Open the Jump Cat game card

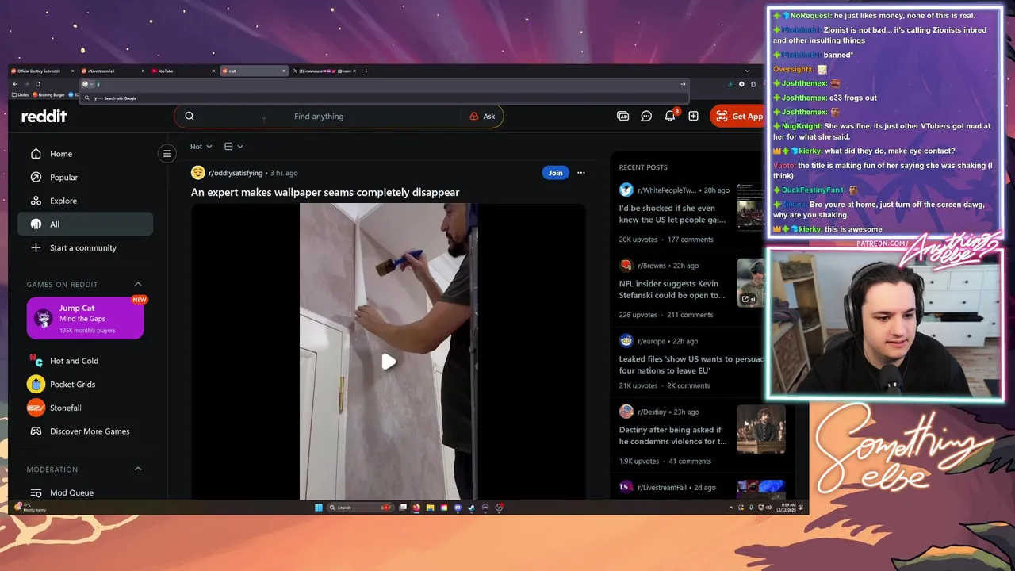pos(85,318)
